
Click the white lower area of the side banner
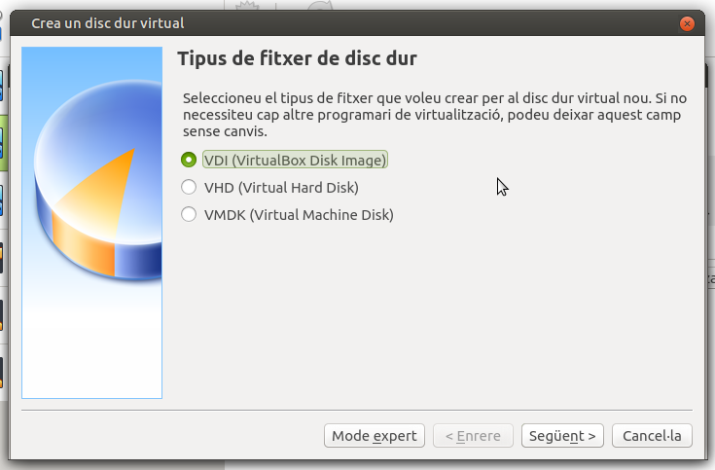click(x=92, y=350)
